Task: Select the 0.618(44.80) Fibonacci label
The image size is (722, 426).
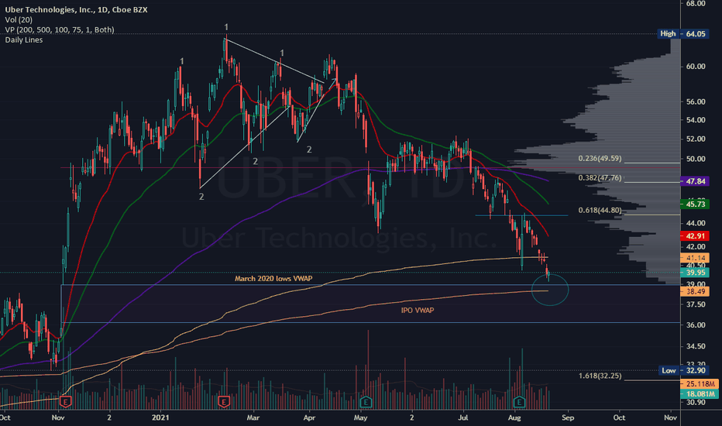Action: pos(600,210)
